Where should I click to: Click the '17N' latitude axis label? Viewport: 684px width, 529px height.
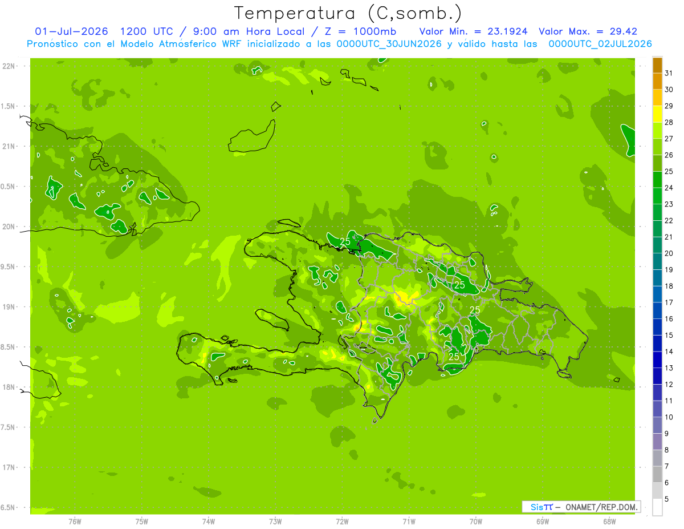[8, 467]
